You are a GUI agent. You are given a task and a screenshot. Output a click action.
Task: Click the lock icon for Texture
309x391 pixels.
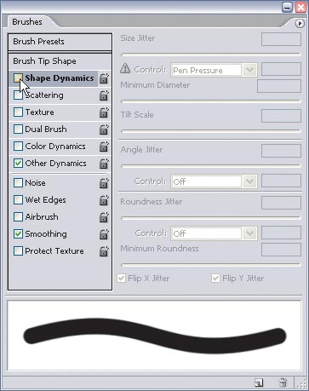point(104,112)
